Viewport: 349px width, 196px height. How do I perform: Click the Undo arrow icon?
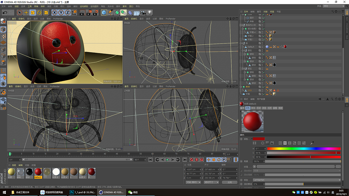coord(5,13)
